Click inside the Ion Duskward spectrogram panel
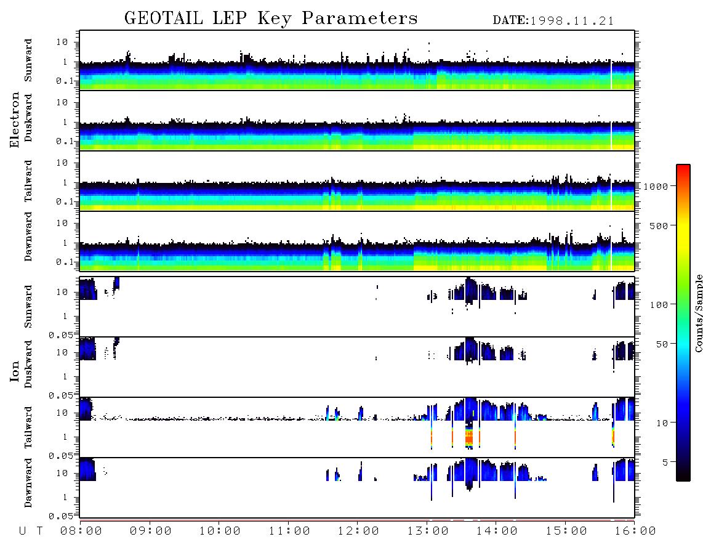Viewport: 703px width, 542px height. point(357,367)
